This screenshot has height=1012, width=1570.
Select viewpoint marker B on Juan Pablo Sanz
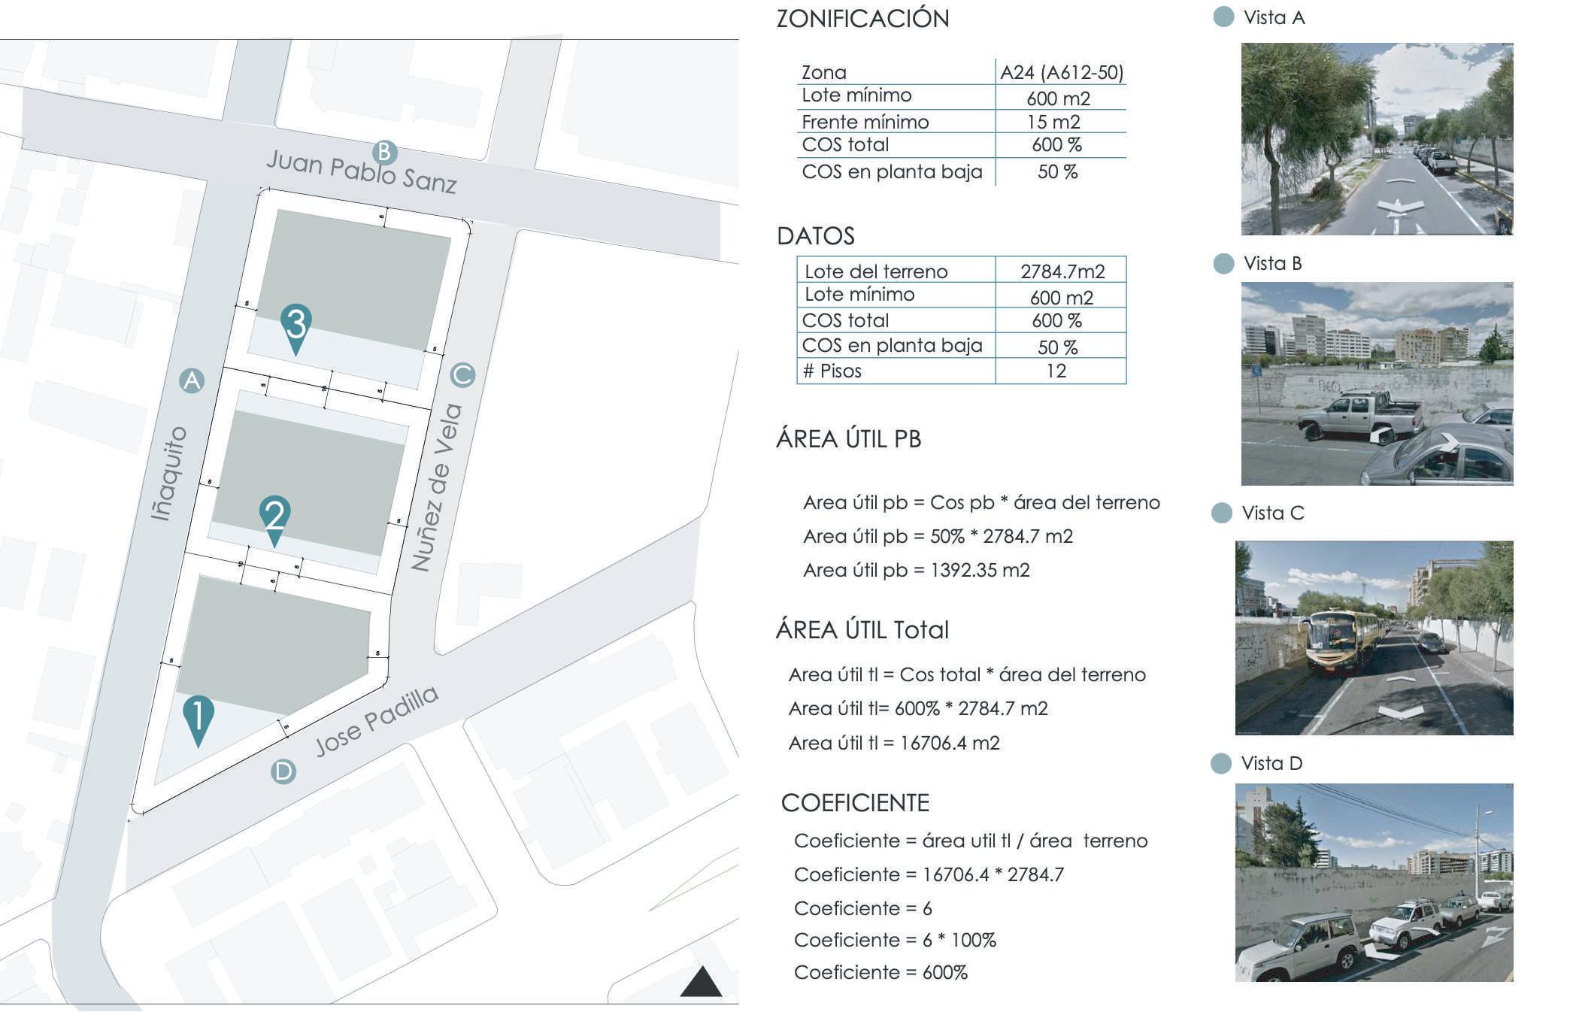(384, 153)
